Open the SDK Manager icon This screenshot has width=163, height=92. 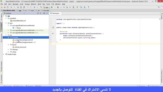[85, 7]
